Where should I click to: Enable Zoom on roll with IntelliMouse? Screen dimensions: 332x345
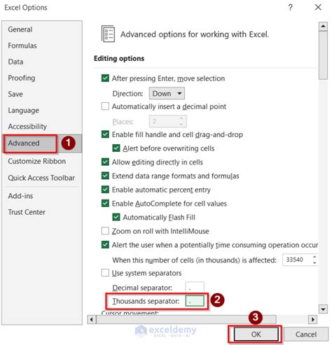click(105, 231)
